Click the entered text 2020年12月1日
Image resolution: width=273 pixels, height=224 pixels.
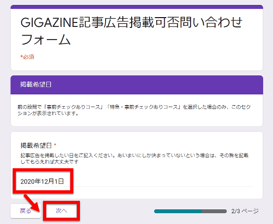pos(42,181)
